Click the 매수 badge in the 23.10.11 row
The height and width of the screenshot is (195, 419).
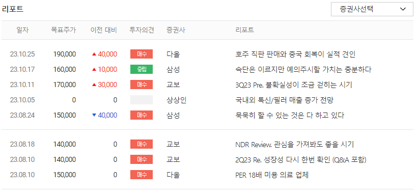pos(142,85)
